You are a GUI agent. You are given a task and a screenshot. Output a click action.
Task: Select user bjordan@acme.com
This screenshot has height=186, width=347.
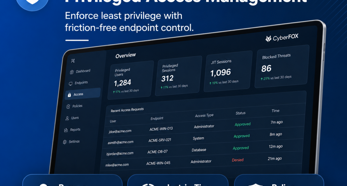[x=120, y=154]
